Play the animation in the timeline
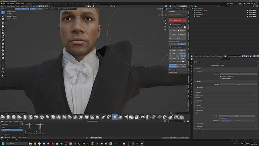 (x=97, y=138)
